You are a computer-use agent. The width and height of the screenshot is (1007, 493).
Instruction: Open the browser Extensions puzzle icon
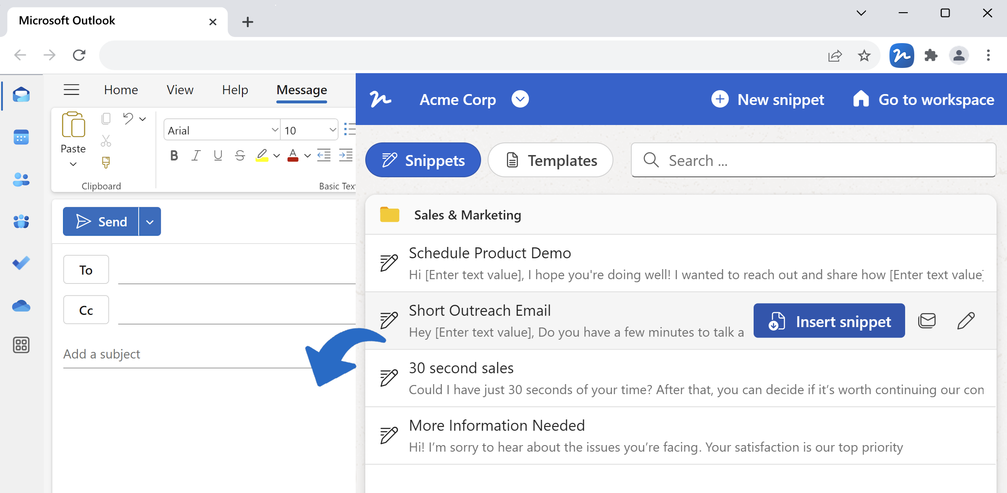[931, 55]
